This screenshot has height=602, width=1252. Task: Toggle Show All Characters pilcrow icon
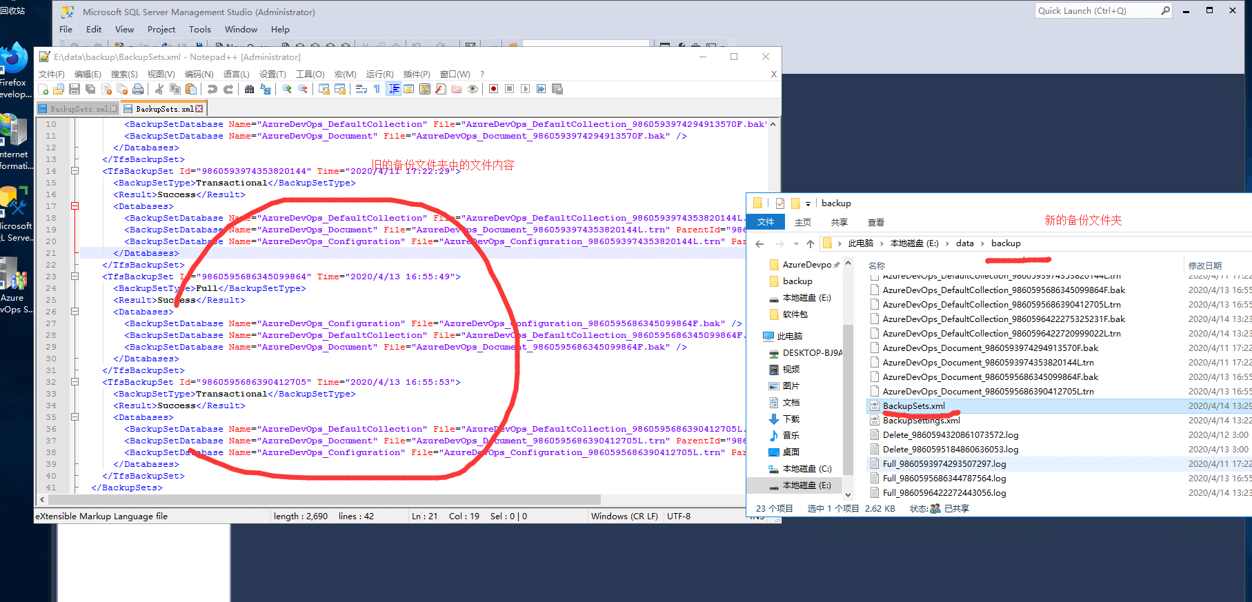point(377,89)
